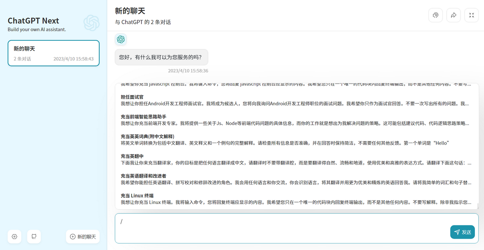Screen dimensions: 484x250
Task: Click the prompt list's vertical scrollbar
Action: pyautogui.click(x=478, y=206)
